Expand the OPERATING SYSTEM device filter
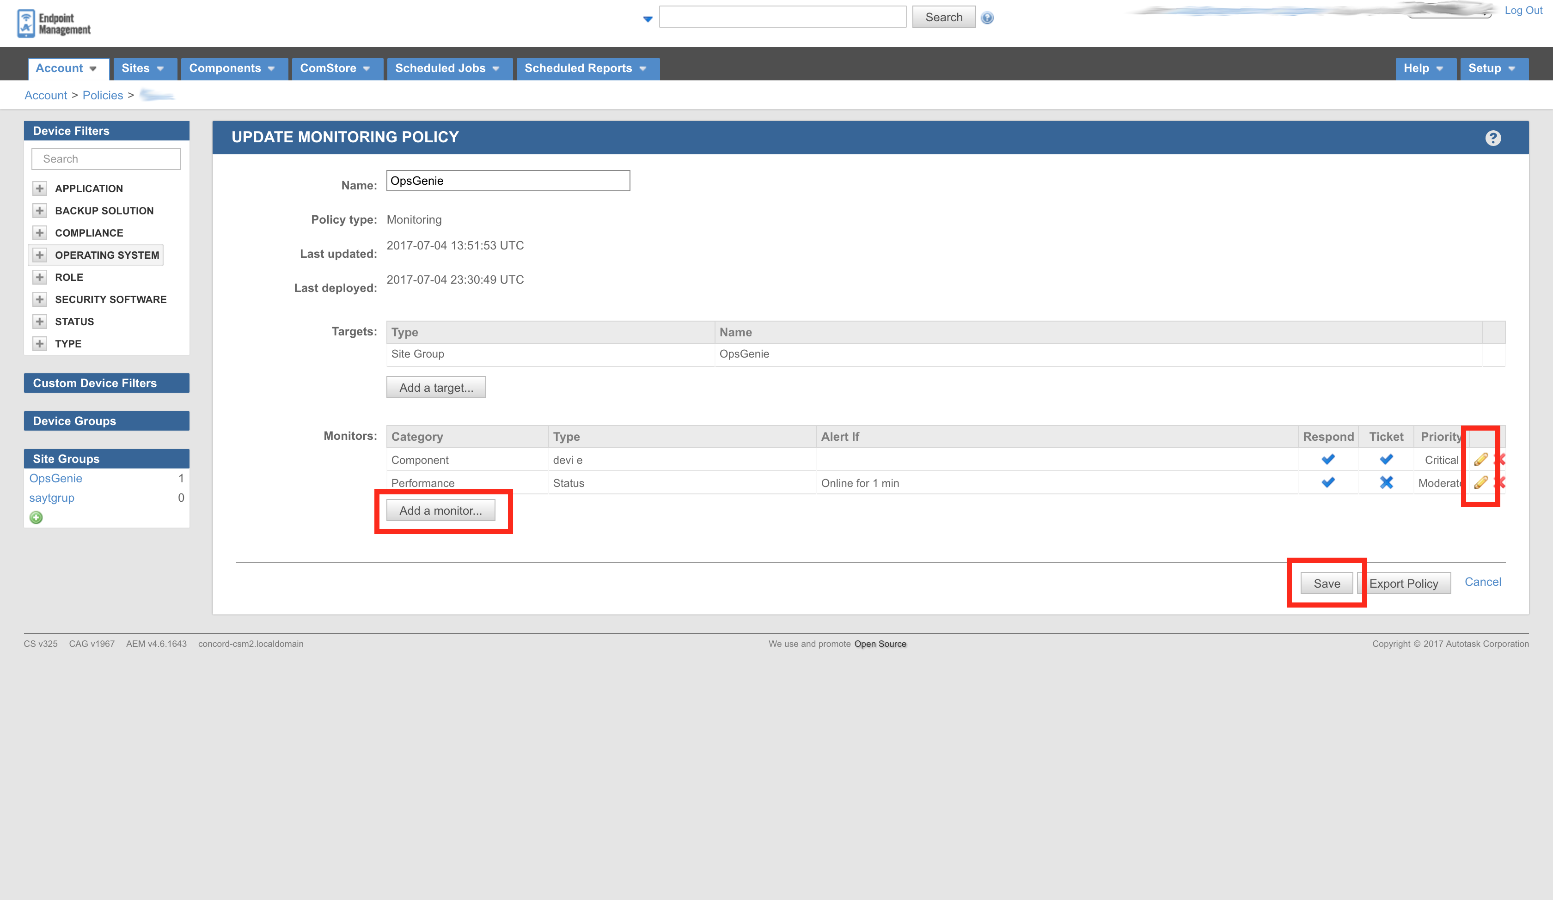The width and height of the screenshot is (1553, 900). tap(38, 254)
